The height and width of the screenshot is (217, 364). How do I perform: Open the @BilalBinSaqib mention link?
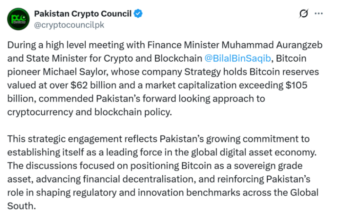coord(237,59)
